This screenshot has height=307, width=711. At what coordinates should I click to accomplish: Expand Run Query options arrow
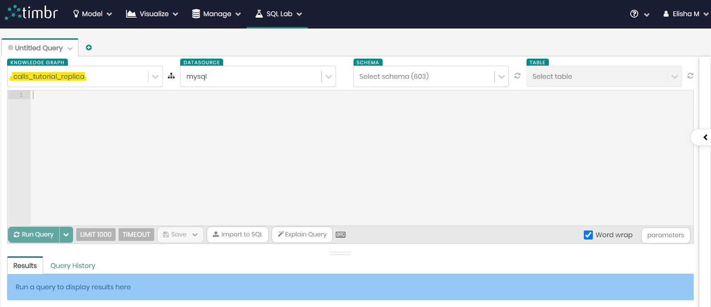click(x=66, y=235)
